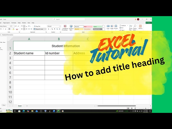This screenshot has height=129, width=172.
Task: Click the Share button
Action: pyautogui.click(x=149, y=23)
